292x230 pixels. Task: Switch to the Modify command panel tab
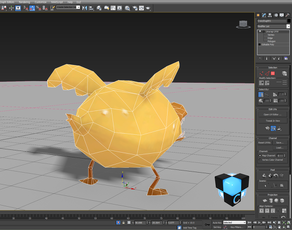264,15
